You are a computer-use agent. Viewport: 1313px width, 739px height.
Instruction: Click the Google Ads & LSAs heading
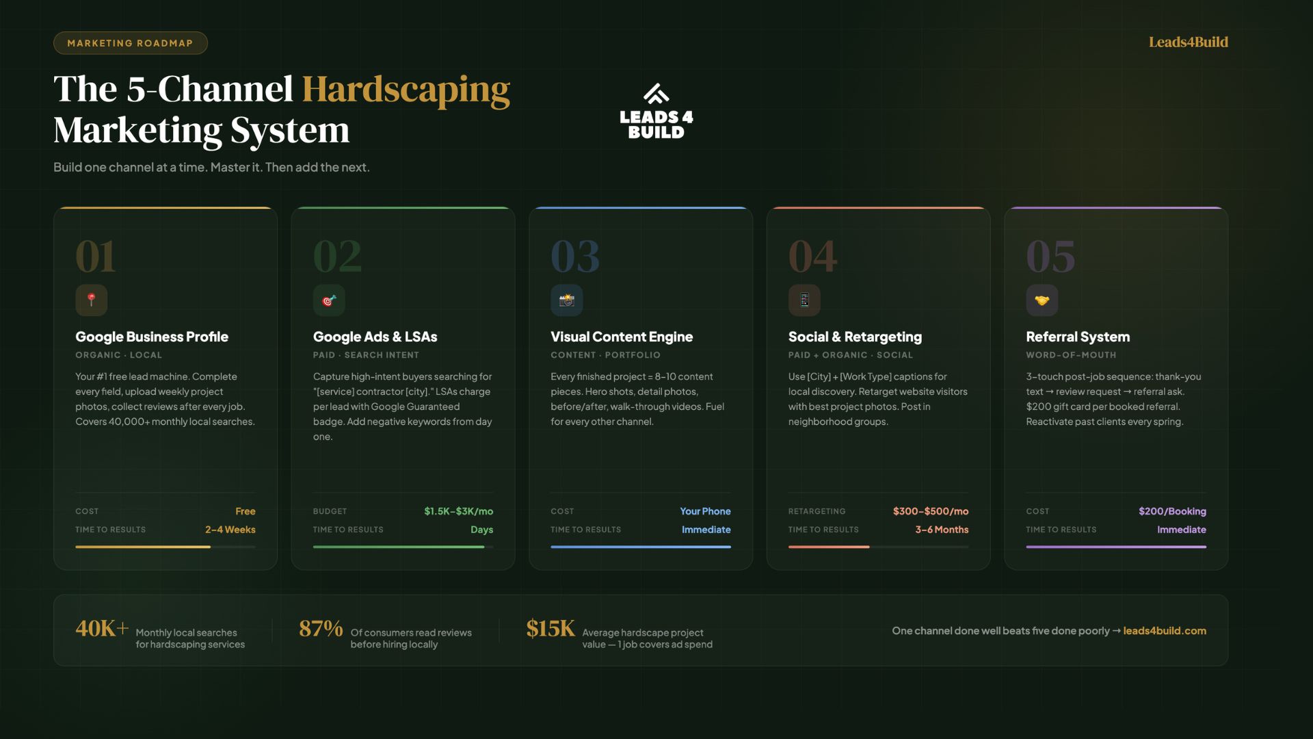coord(375,337)
